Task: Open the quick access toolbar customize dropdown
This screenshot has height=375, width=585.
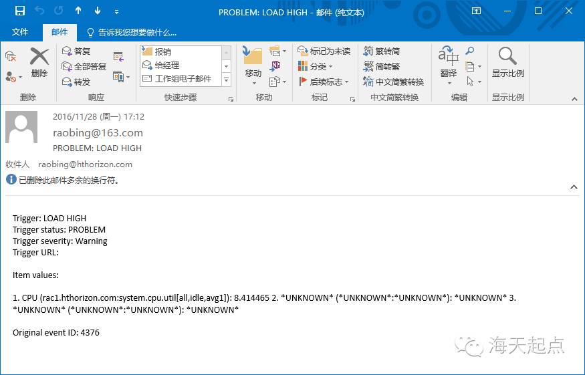Action: point(117,12)
